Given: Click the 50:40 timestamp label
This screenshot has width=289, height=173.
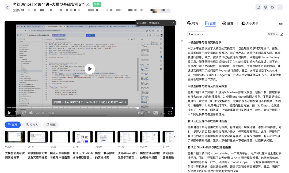Looking at the screenshot, I should 143,147.
